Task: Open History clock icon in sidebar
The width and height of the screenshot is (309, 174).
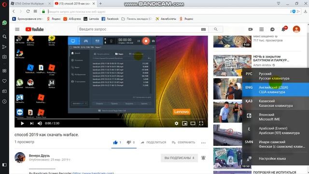Action: point(4,101)
